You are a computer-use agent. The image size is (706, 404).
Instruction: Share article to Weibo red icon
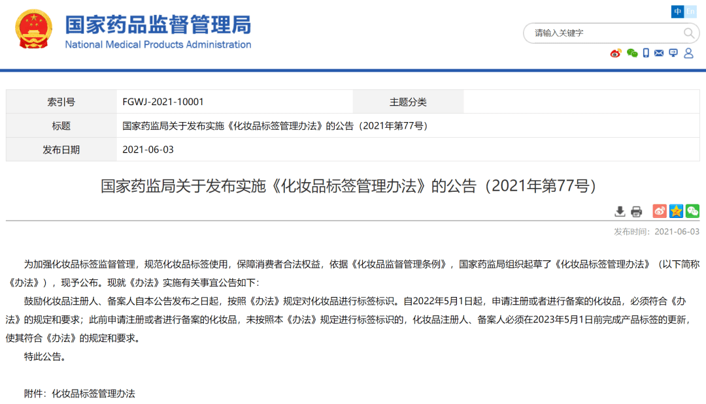[x=660, y=211]
